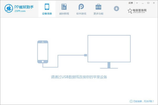The width and height of the screenshot is (158, 105).
Task: Click the 25PP.com site text
Action: point(20,11)
